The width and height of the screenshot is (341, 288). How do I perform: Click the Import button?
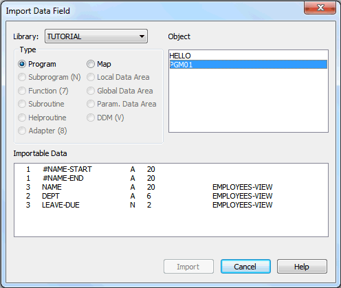coord(188,267)
